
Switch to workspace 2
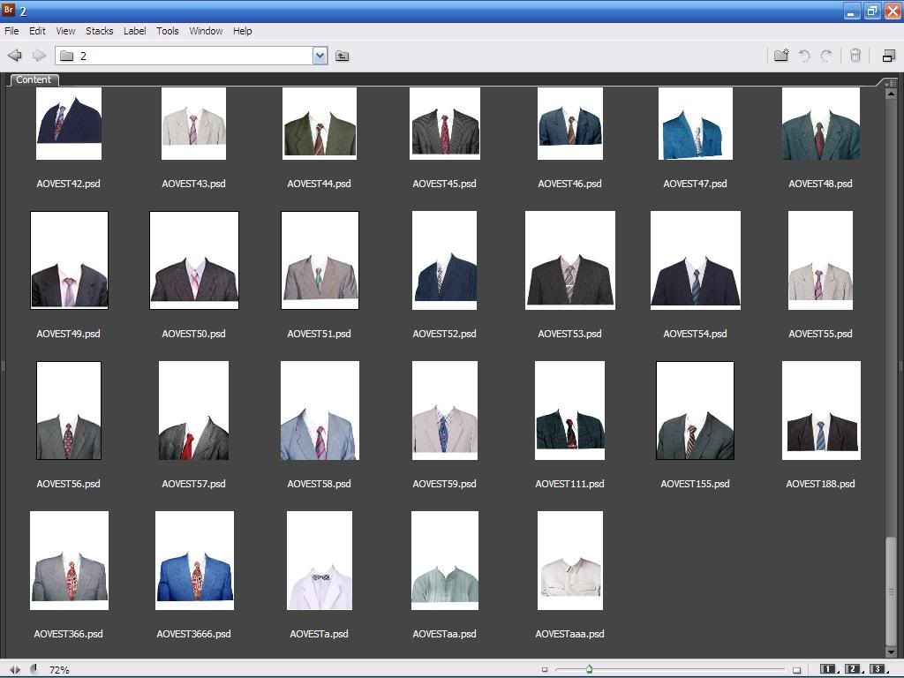coord(853,669)
